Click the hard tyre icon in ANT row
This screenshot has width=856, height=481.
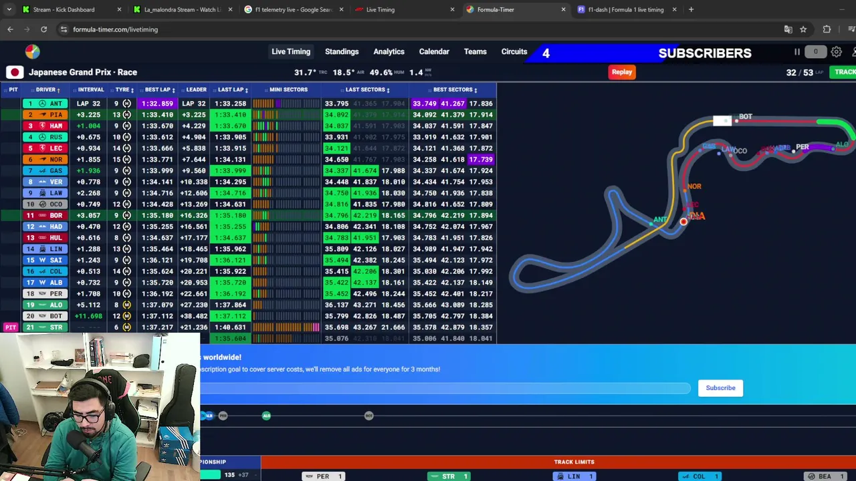pyautogui.click(x=126, y=104)
